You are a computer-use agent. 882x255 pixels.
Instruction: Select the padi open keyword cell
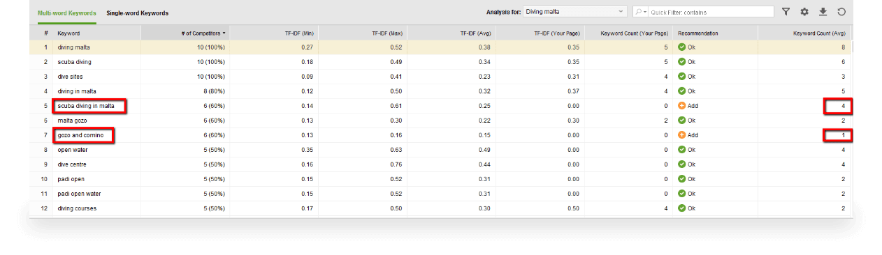(x=97, y=179)
